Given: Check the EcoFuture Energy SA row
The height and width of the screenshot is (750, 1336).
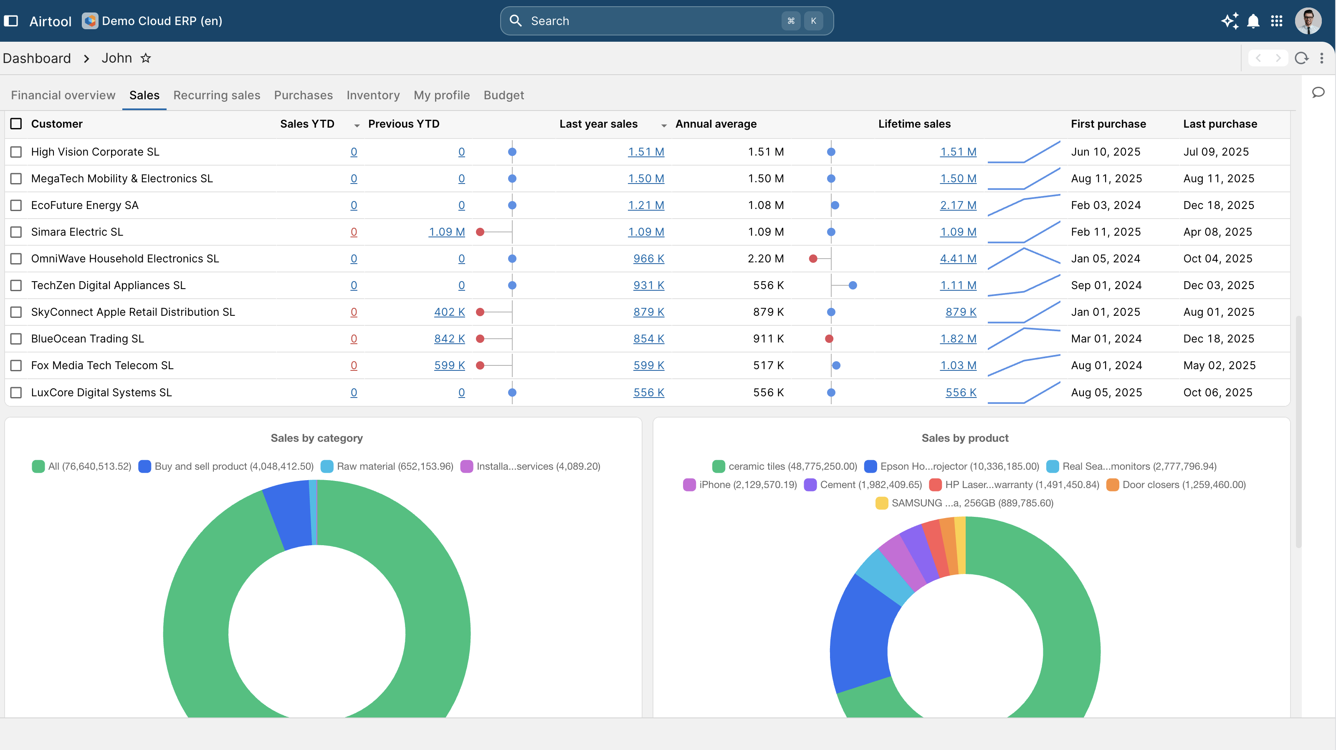Looking at the screenshot, I should pyautogui.click(x=16, y=205).
